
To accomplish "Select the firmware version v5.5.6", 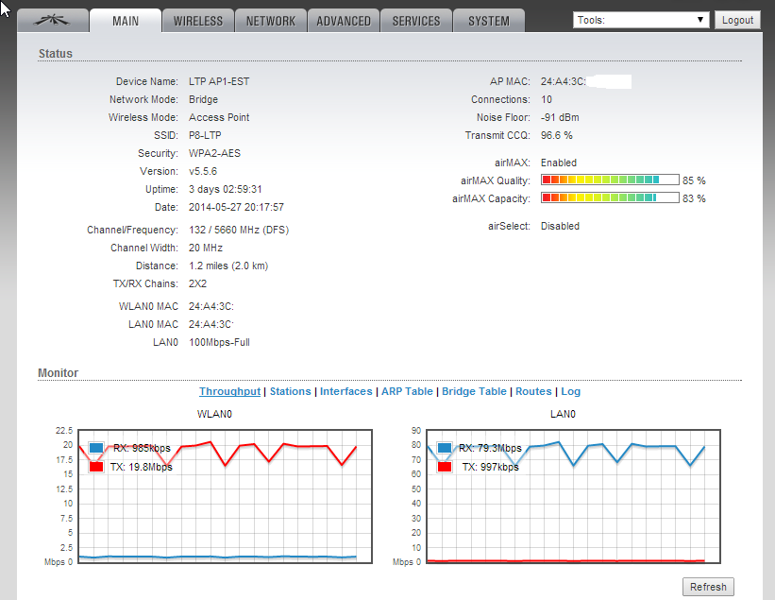I will [203, 171].
